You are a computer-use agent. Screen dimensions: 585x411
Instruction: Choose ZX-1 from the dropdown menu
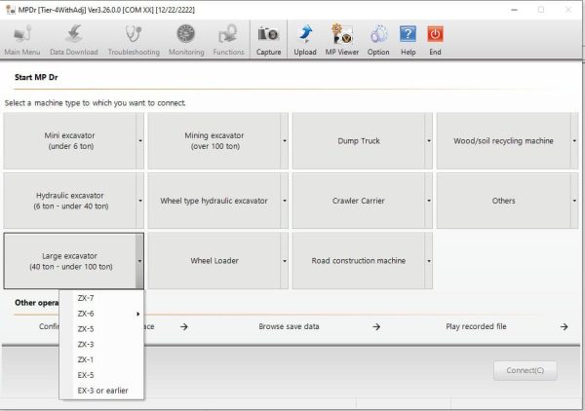pyautogui.click(x=101, y=359)
